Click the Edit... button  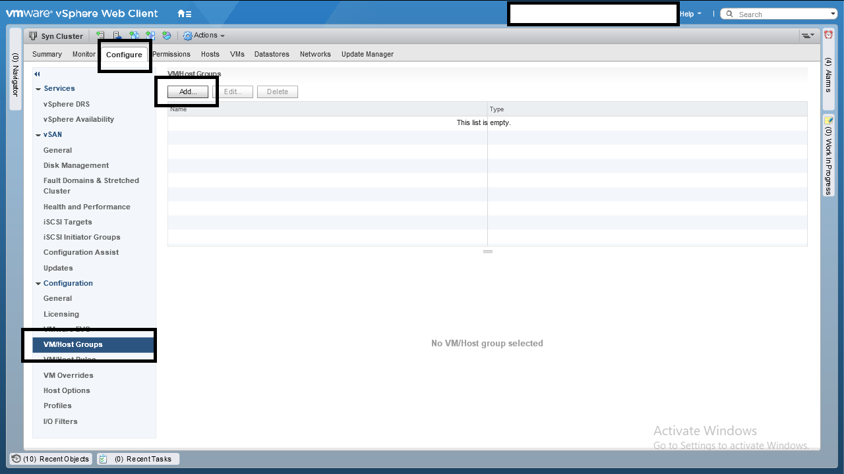(233, 92)
